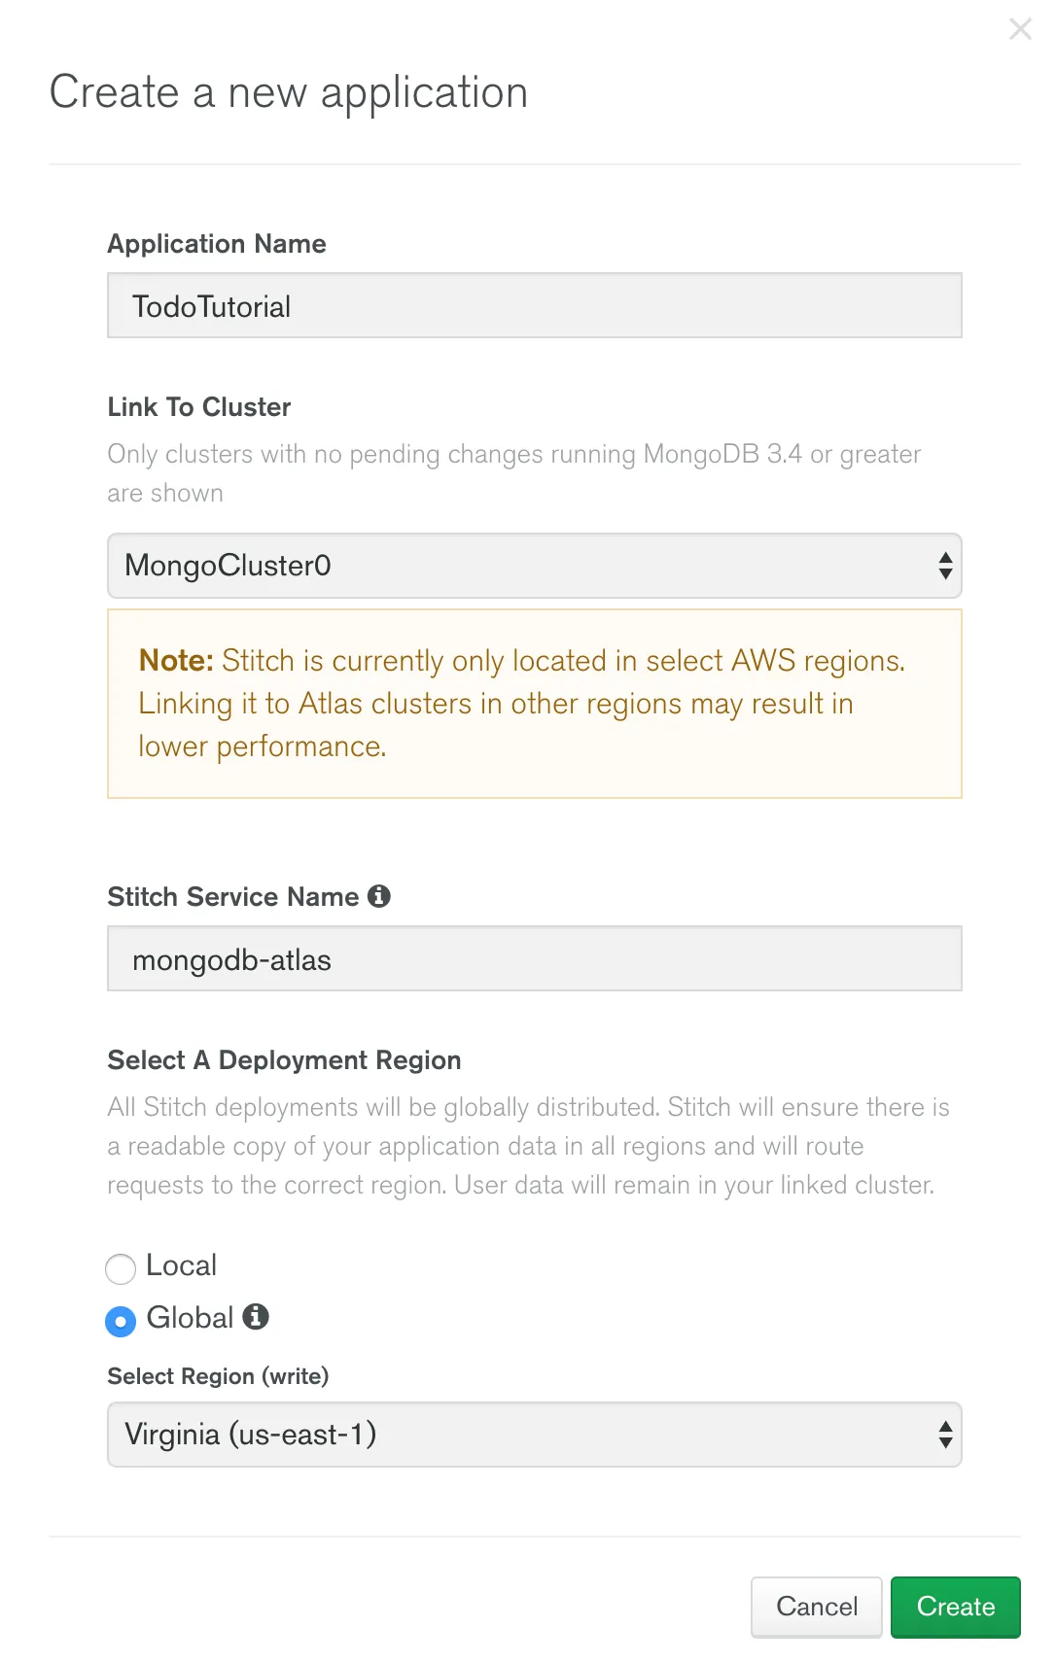Screen dimensions: 1056x1662
Task: Click the Select Region stepper arrows
Action: (944, 1434)
